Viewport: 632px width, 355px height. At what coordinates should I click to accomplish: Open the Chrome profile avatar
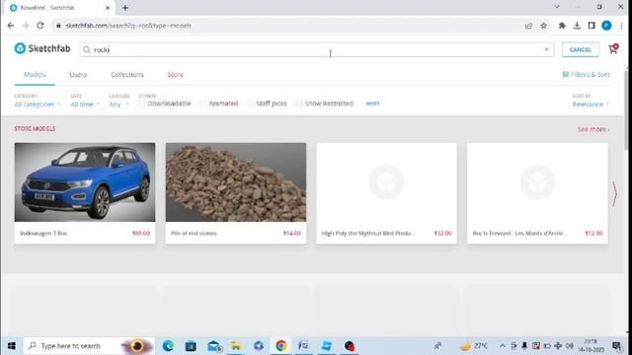(x=606, y=26)
